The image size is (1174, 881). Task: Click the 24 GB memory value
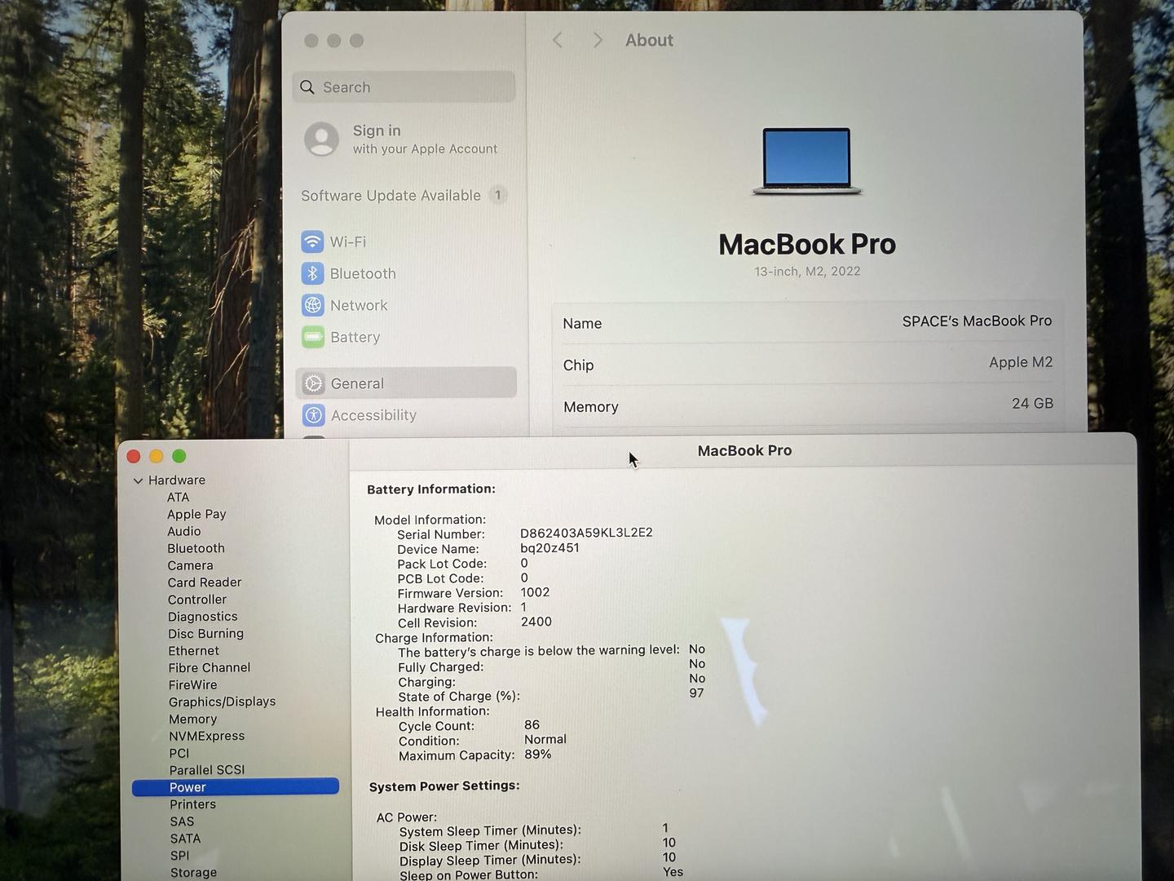click(x=1032, y=404)
